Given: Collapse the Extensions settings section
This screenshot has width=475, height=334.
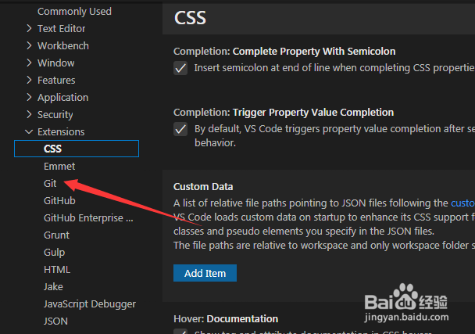Looking at the screenshot, I should (60, 132).
